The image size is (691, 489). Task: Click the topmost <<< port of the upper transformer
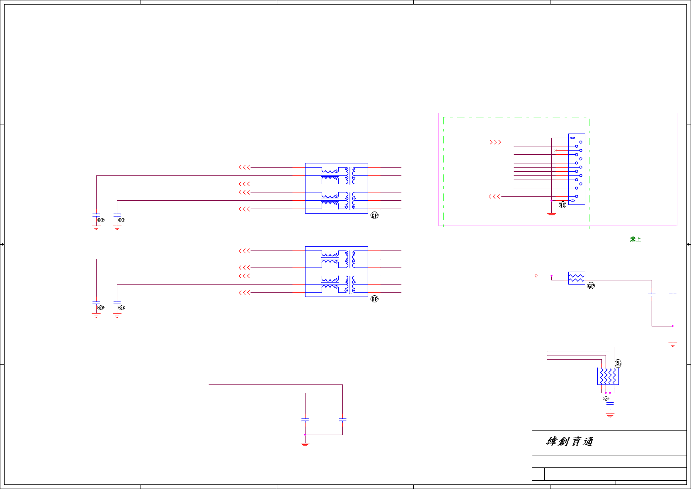[x=245, y=168]
